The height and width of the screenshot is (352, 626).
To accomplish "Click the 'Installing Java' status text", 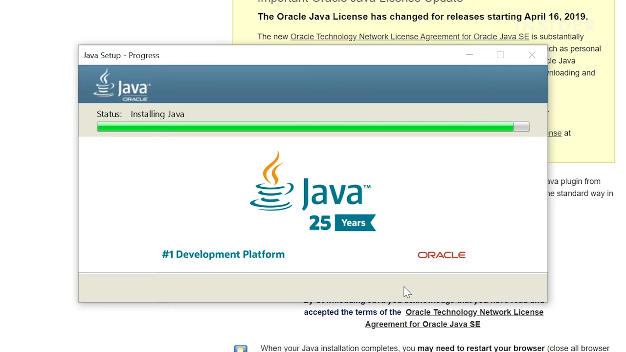I will (x=157, y=114).
